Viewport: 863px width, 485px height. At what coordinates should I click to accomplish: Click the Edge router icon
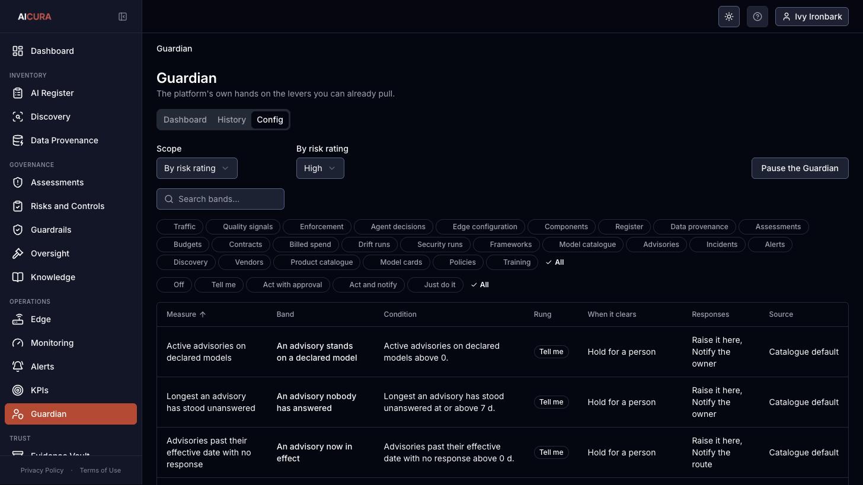click(18, 319)
